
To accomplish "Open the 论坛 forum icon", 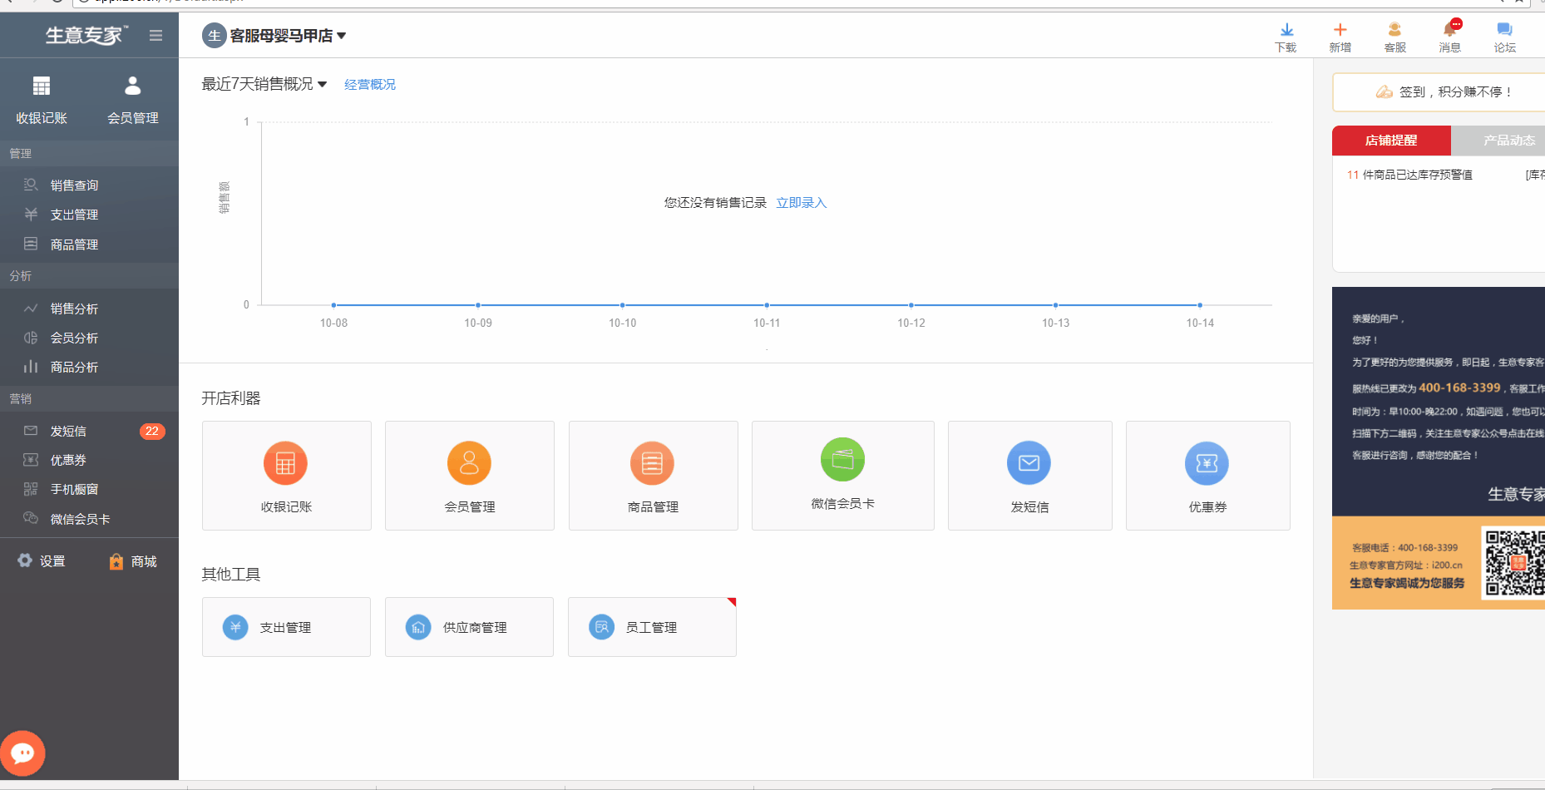I will pos(1505,37).
